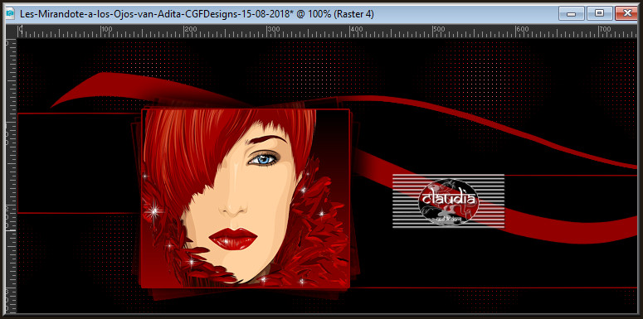
Task: Click the Claudia watermark logo on canvas
Action: click(448, 201)
